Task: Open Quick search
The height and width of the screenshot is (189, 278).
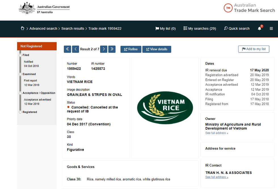Action: (x=237, y=29)
